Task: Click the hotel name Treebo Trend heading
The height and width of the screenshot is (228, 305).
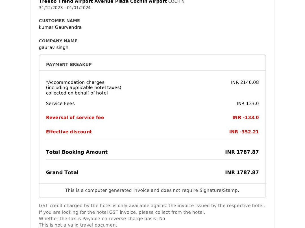Action: pyautogui.click(x=103, y=2)
